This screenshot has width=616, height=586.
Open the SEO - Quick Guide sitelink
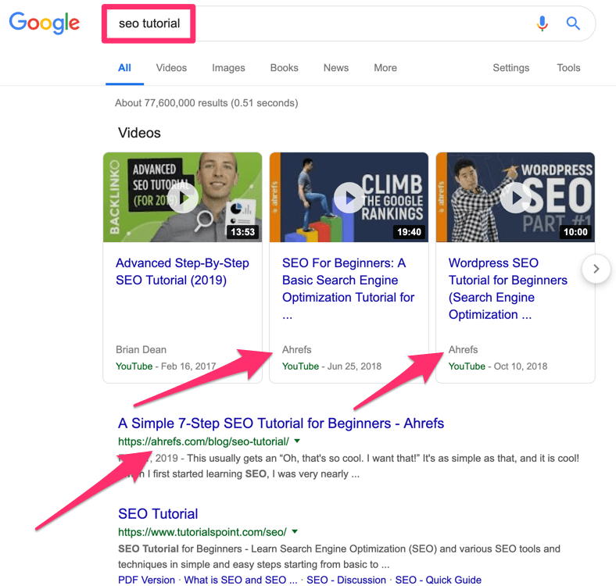point(438,580)
